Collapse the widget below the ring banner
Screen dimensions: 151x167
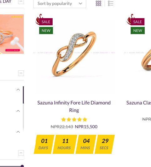point(21,73)
